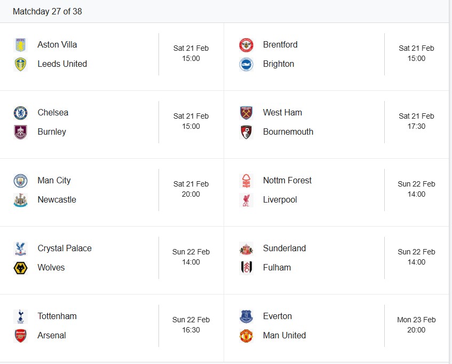Click the Tottenham club crest
This screenshot has height=364, width=452.
(20, 316)
